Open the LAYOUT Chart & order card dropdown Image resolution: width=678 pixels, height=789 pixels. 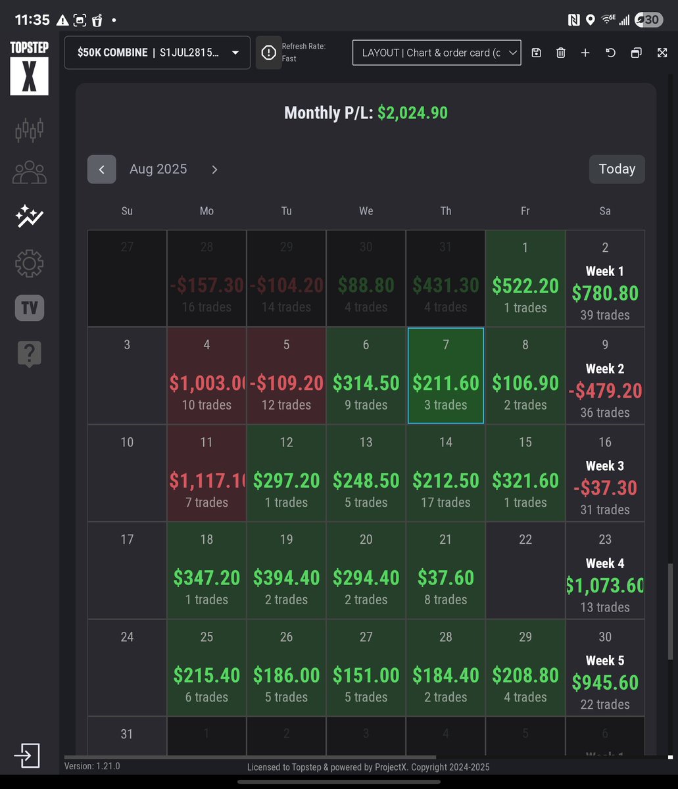click(x=436, y=53)
